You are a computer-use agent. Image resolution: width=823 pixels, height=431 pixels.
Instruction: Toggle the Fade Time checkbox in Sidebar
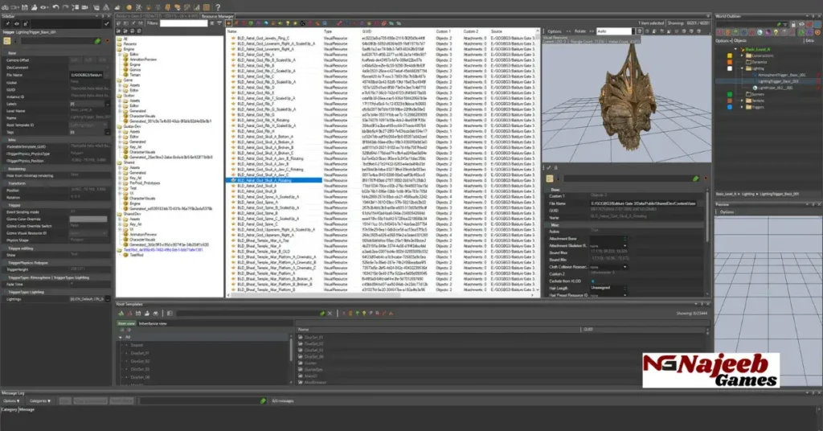pos(71,283)
